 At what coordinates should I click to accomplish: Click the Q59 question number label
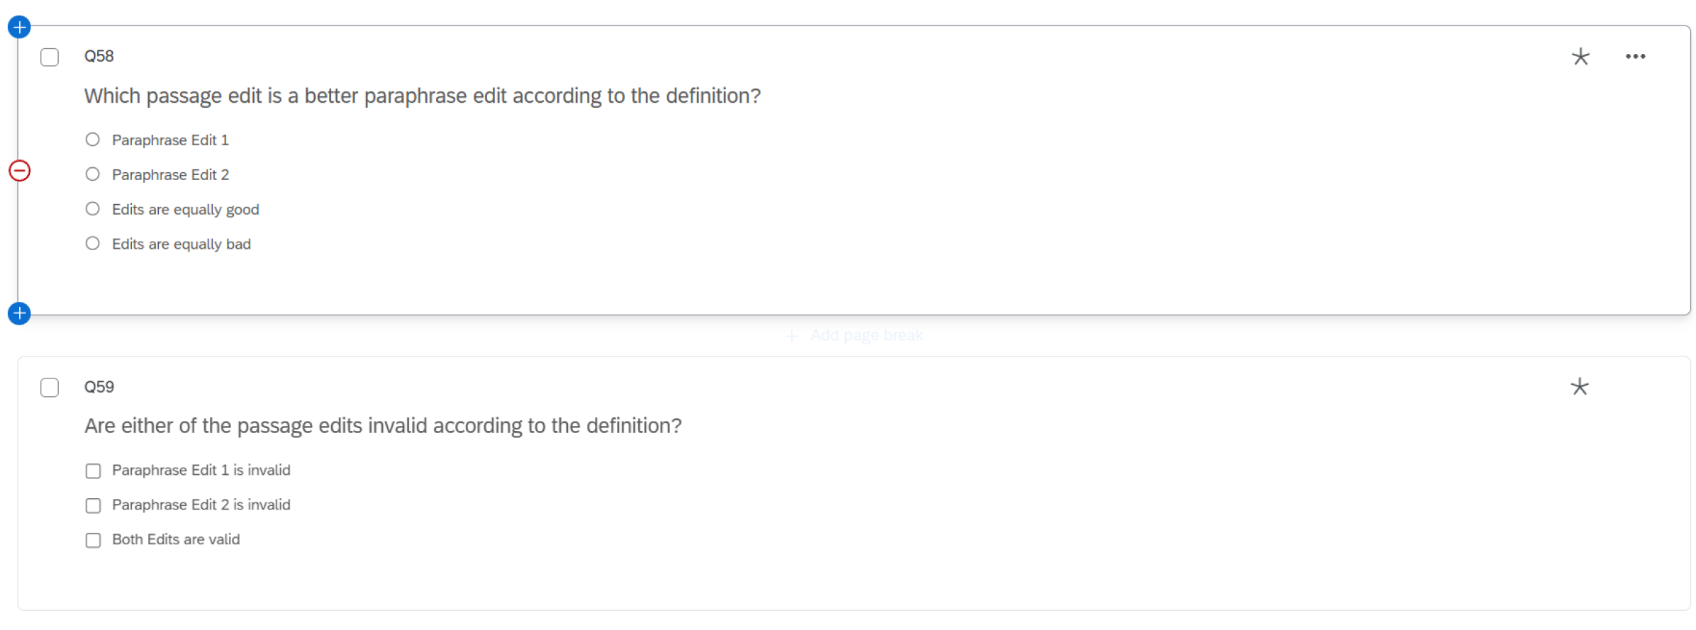[99, 387]
